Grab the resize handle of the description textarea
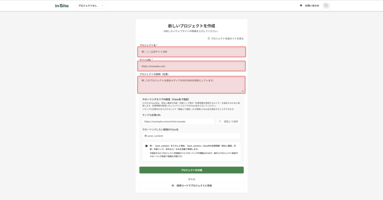 click(242, 91)
